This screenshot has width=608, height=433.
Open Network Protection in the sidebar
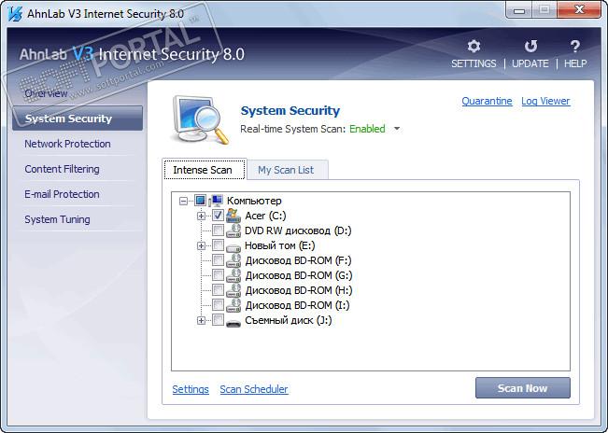pyautogui.click(x=67, y=144)
